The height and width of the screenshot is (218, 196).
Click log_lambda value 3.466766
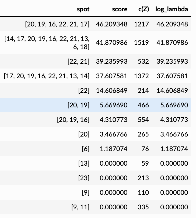174,134
